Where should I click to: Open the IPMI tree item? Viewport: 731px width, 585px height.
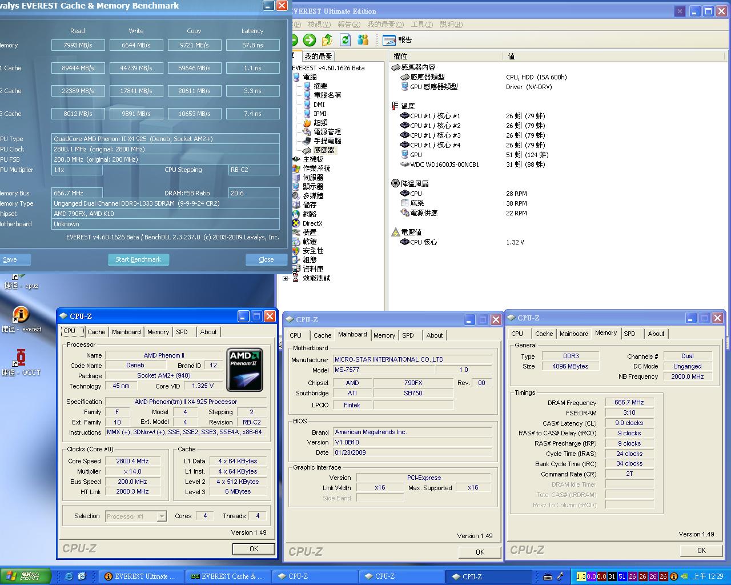(x=314, y=114)
